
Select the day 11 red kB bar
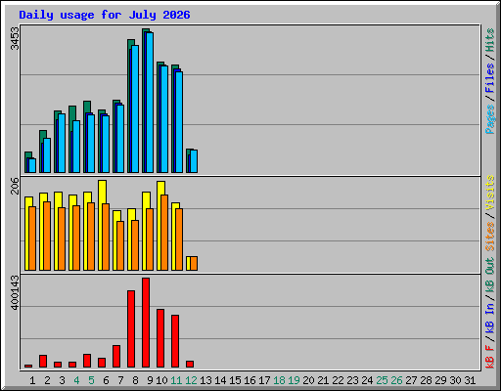point(175,341)
